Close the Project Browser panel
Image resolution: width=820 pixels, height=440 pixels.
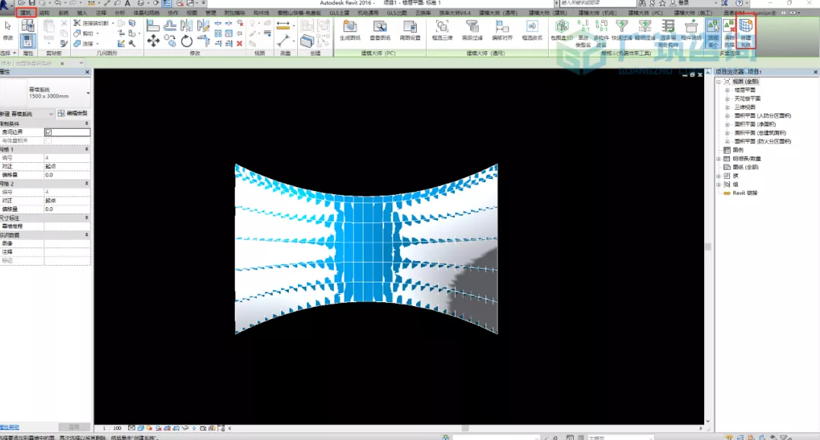(x=815, y=72)
